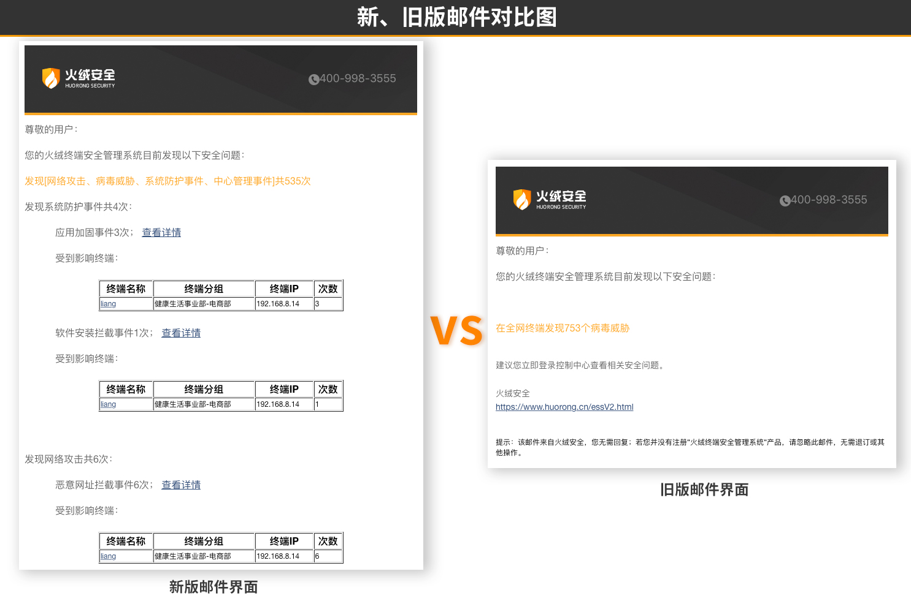
Task: Open 查看详情 link beside 软件安装拦截事件1次
Action: point(181,333)
